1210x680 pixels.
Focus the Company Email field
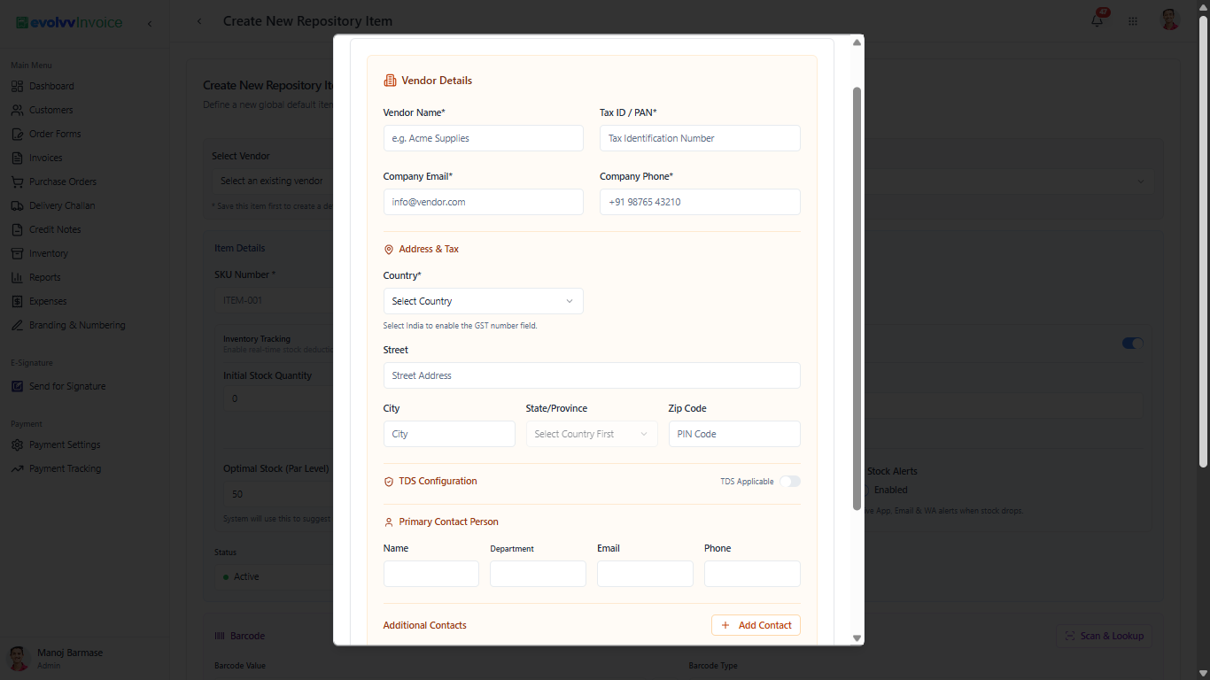coord(484,202)
